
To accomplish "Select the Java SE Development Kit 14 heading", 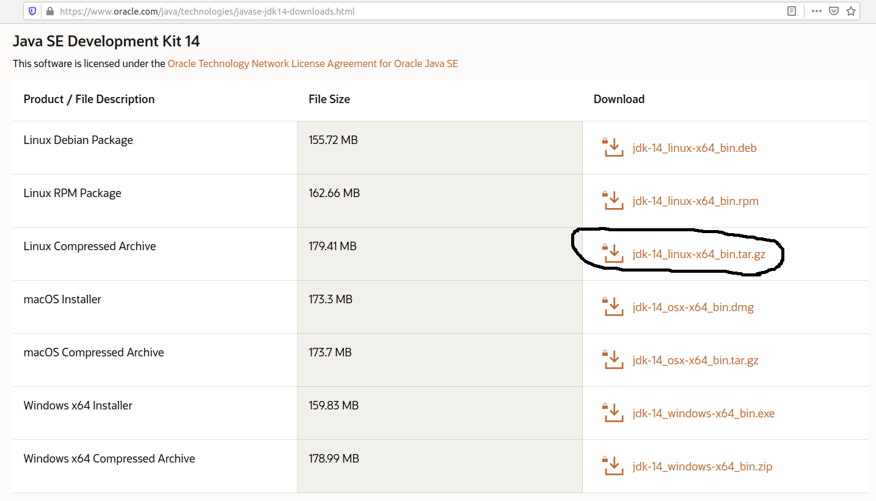I will 106,41.
